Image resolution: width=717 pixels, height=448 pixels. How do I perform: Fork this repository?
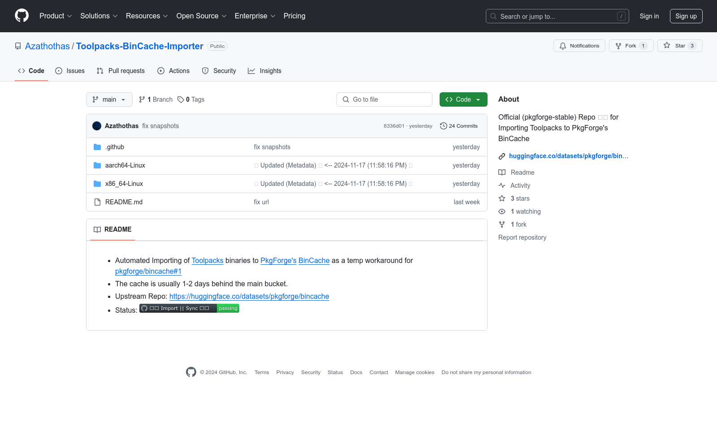coord(631,46)
